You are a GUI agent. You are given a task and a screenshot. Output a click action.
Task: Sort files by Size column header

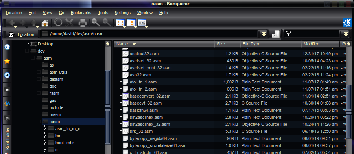(227, 44)
